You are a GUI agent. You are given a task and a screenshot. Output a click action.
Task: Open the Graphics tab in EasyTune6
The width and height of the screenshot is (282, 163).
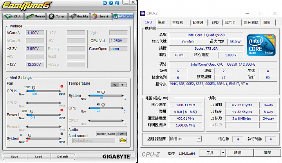79,16
